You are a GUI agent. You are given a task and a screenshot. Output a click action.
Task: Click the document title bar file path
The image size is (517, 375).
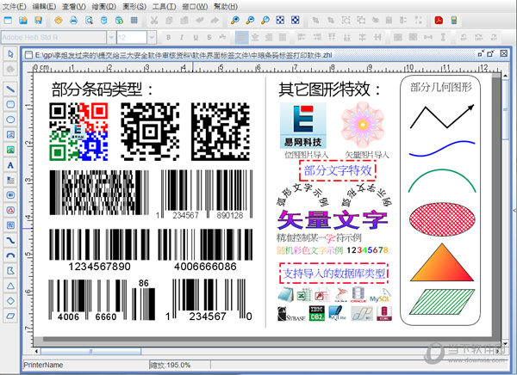point(184,55)
